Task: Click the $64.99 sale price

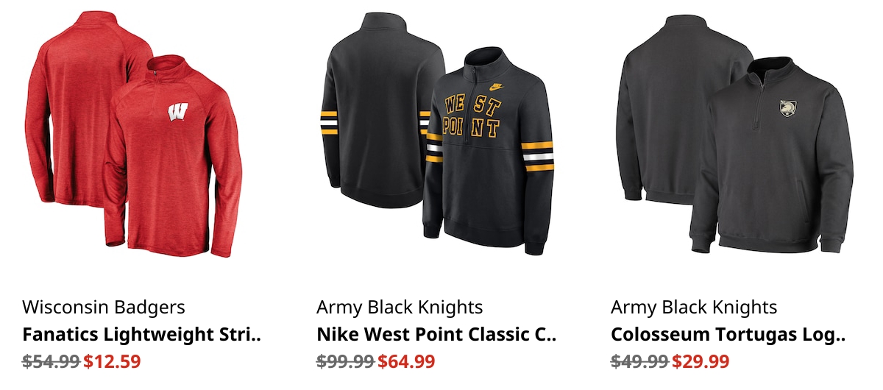Action: coord(406,362)
